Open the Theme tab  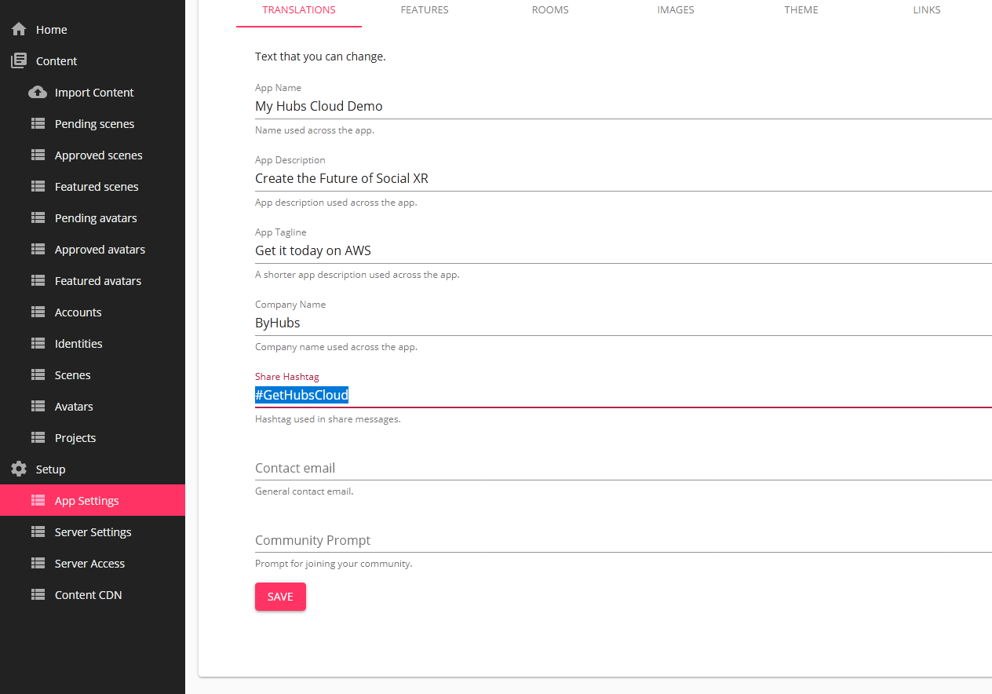point(801,10)
